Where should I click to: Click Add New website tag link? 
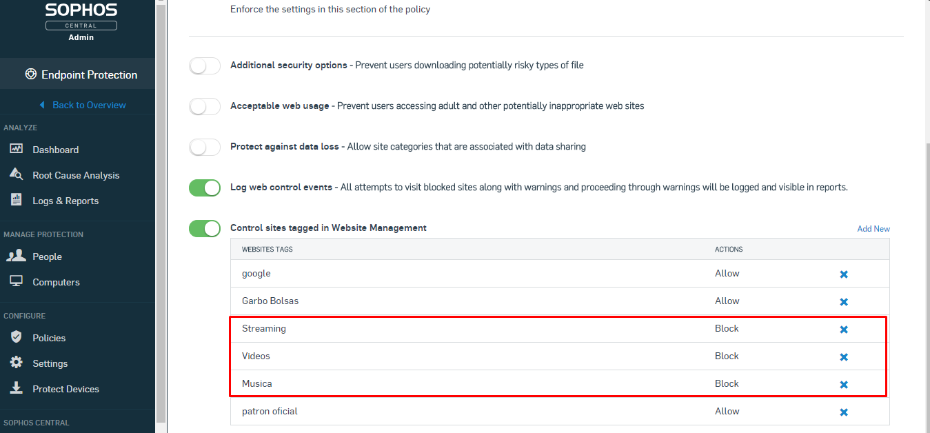(x=873, y=229)
